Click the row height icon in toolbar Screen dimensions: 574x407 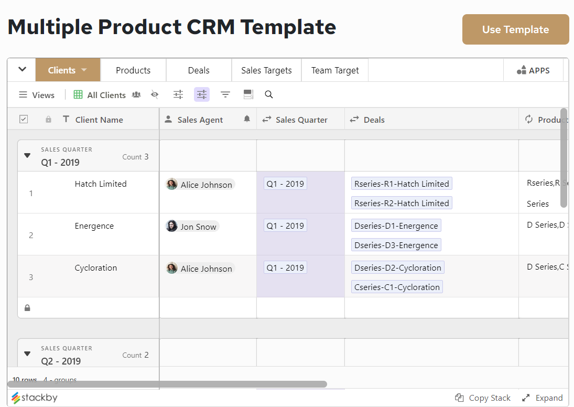[248, 94]
